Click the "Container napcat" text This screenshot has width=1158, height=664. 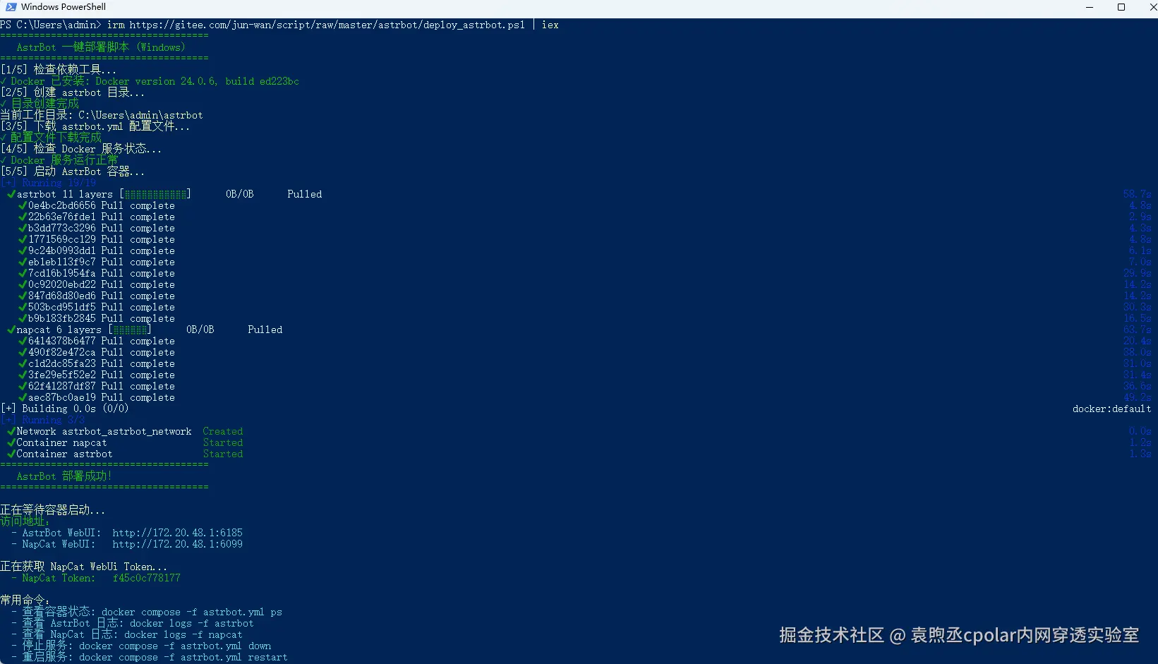62,442
